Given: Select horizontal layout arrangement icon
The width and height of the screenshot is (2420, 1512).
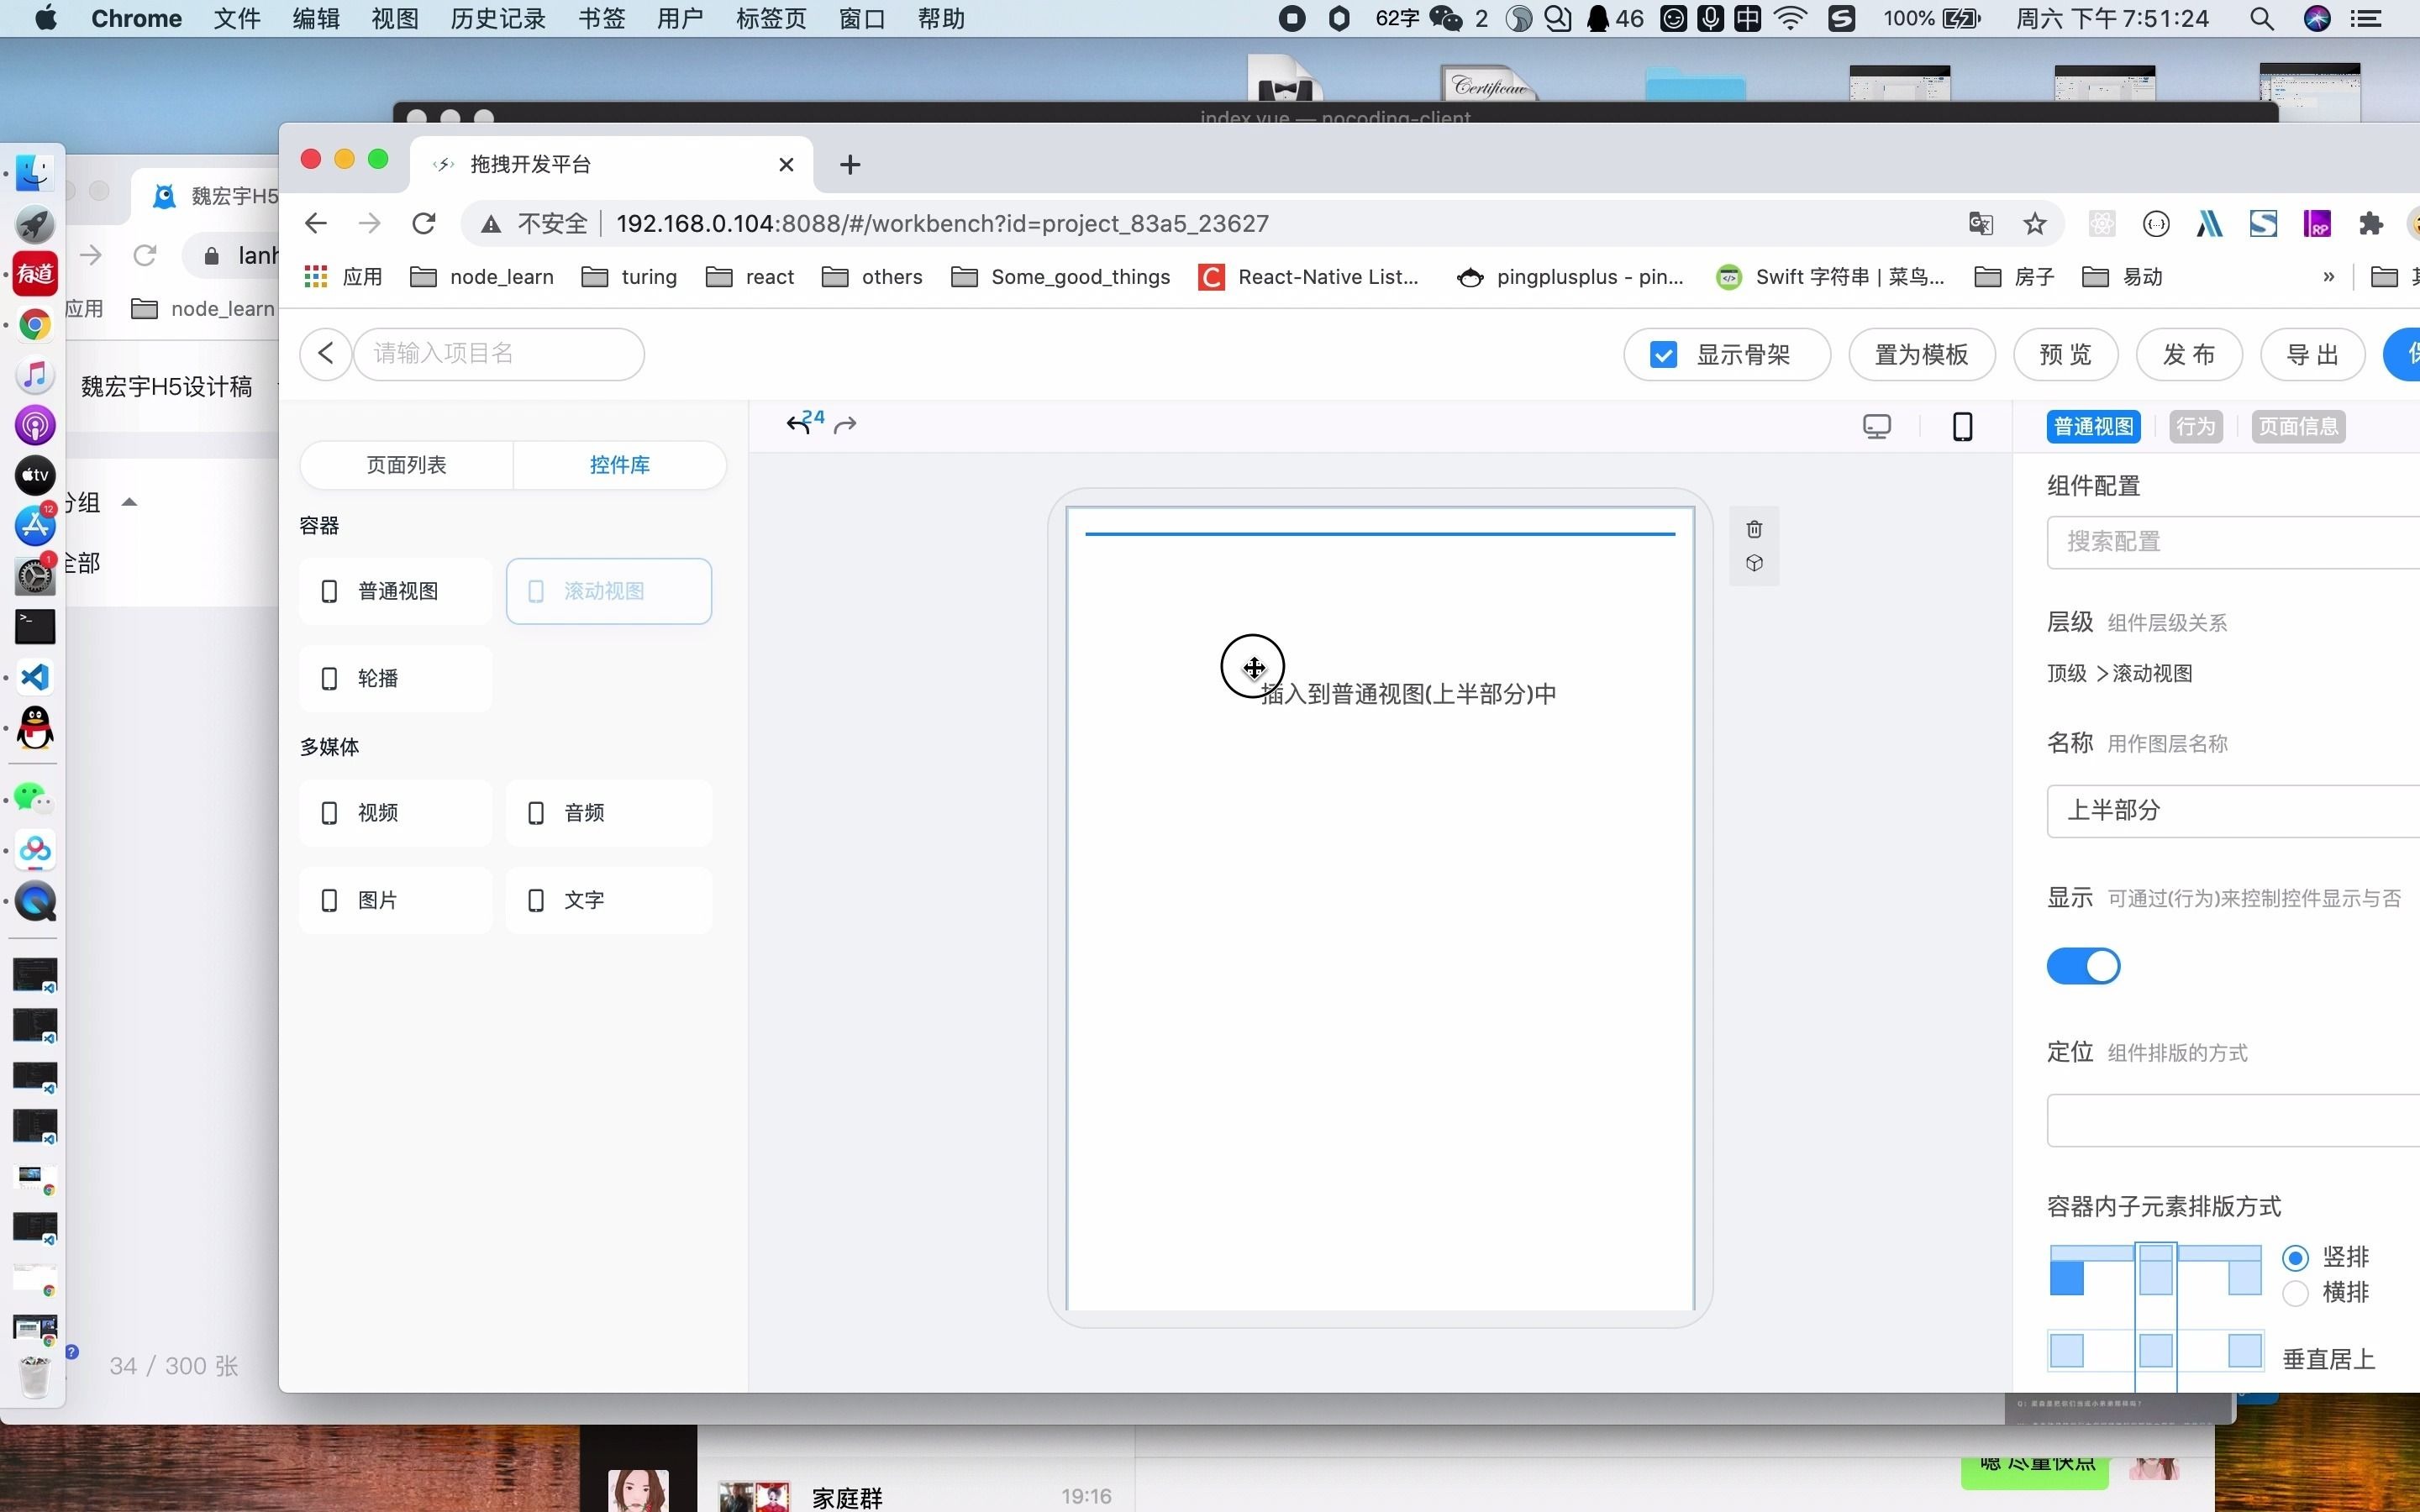Looking at the screenshot, I should click(x=2296, y=1291).
